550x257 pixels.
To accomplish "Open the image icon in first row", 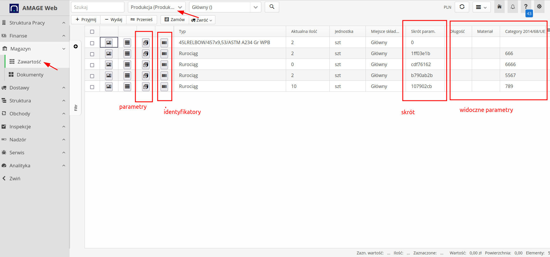I will (109, 43).
